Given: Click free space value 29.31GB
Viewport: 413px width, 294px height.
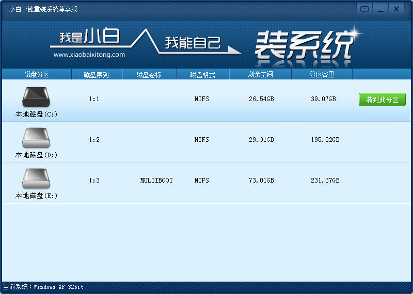Looking at the screenshot, I should click(x=261, y=140).
